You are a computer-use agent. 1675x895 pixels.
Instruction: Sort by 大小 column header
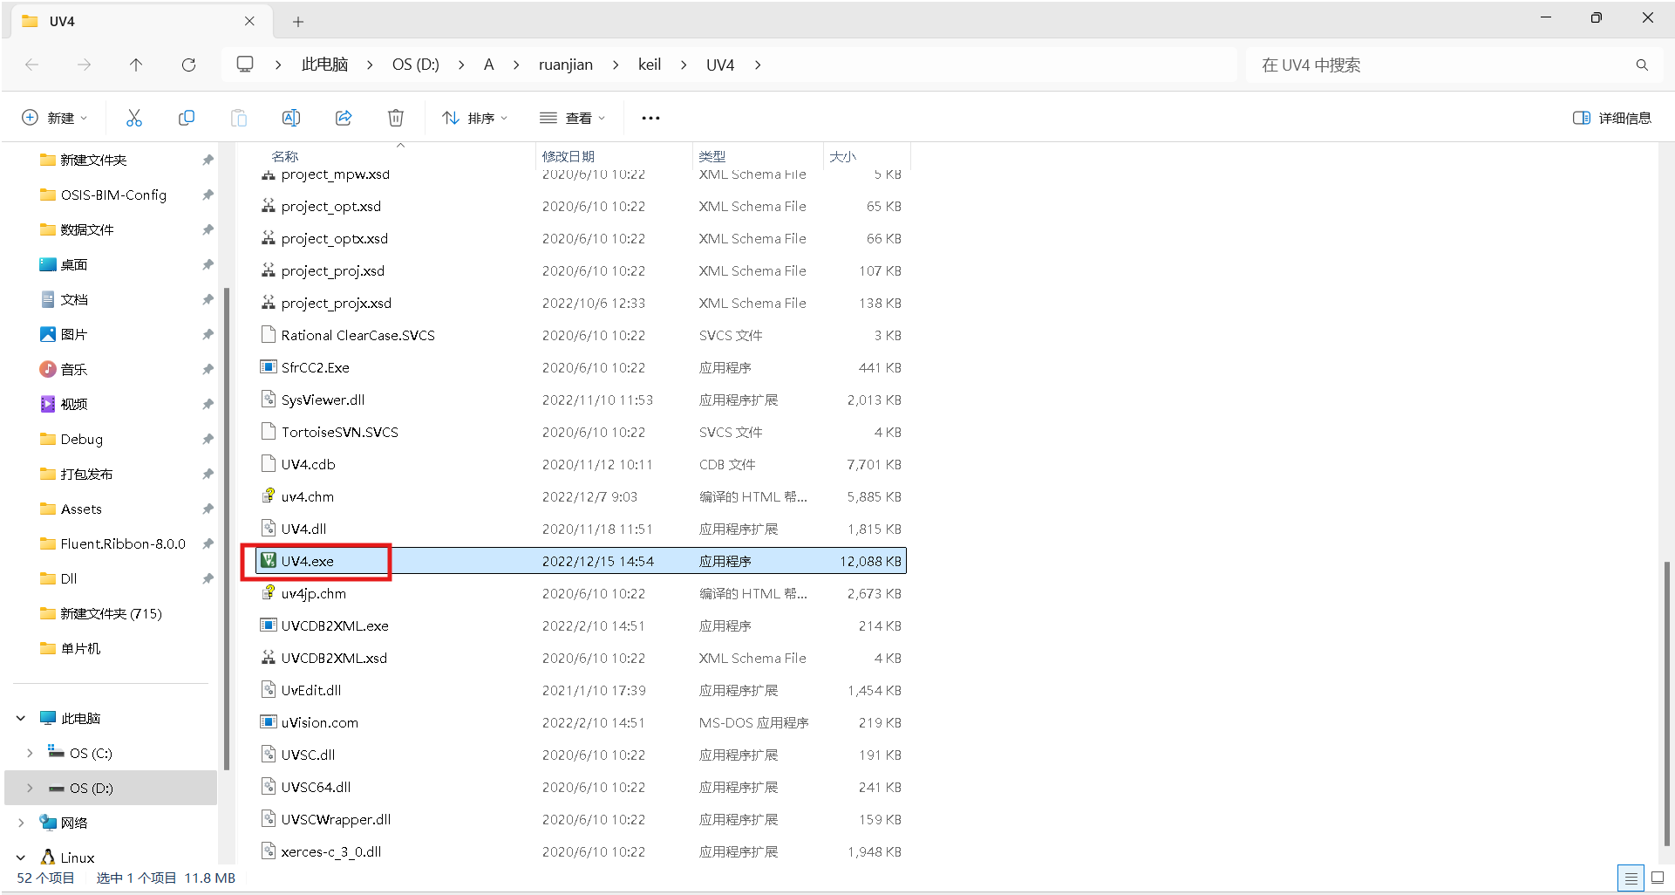click(843, 156)
